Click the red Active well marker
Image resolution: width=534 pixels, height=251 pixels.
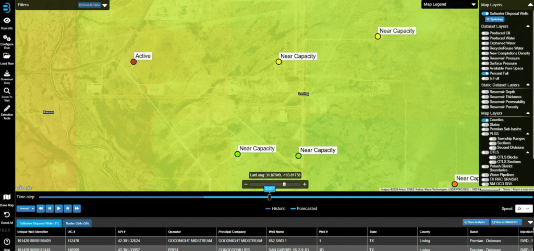pyautogui.click(x=133, y=62)
